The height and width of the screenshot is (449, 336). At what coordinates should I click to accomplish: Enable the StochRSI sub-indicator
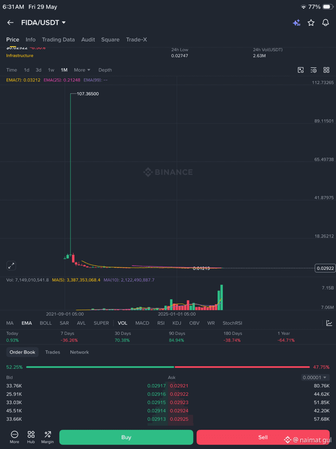click(x=232, y=323)
